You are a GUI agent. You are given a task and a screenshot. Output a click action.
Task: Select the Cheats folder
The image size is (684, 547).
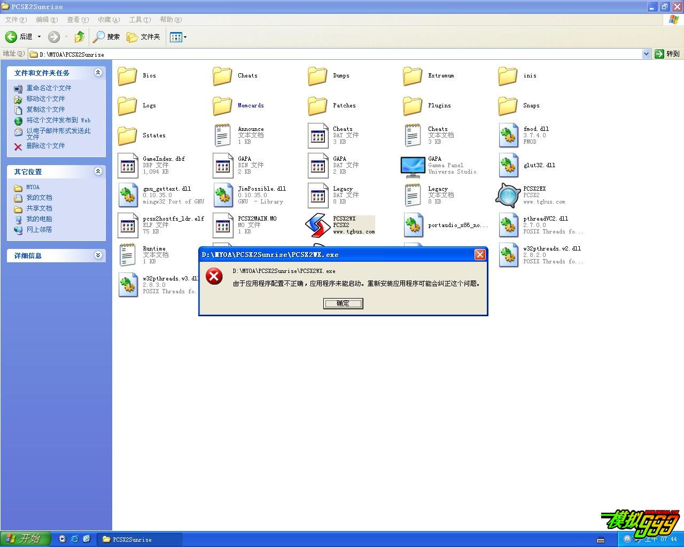tap(222, 75)
